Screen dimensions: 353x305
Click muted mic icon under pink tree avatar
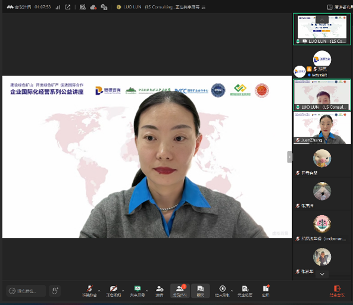[x=298, y=238]
